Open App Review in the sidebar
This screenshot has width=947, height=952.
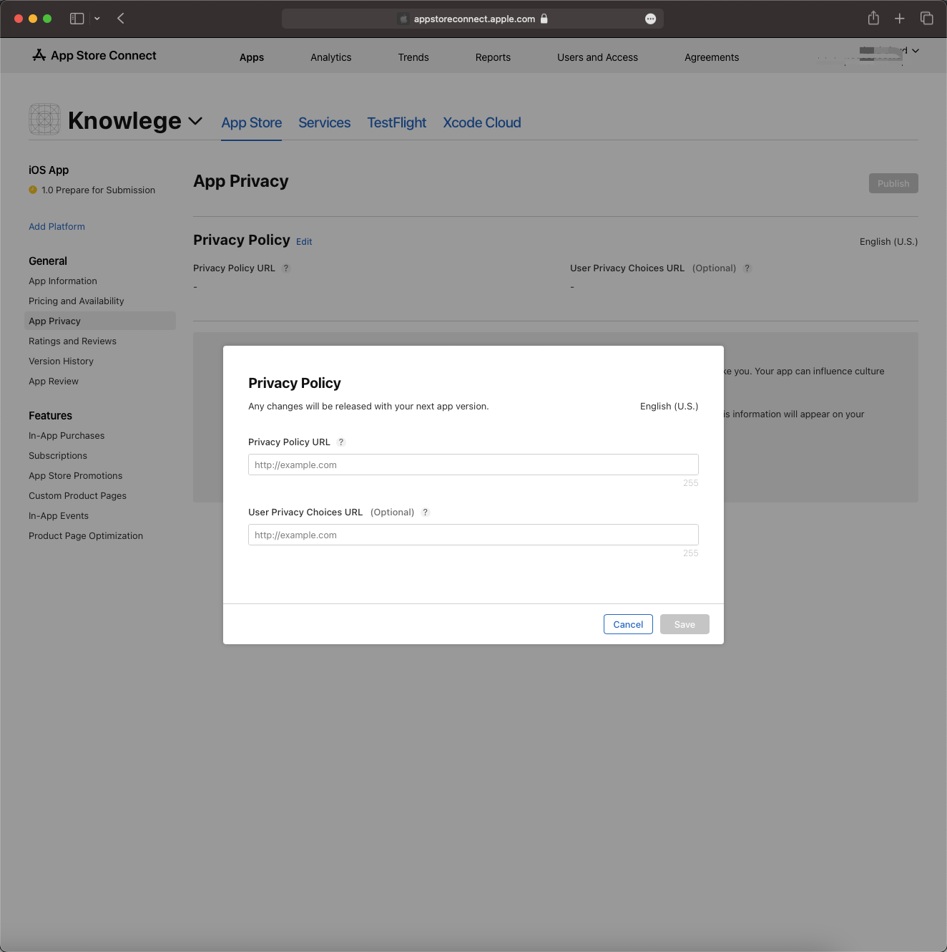tap(54, 382)
